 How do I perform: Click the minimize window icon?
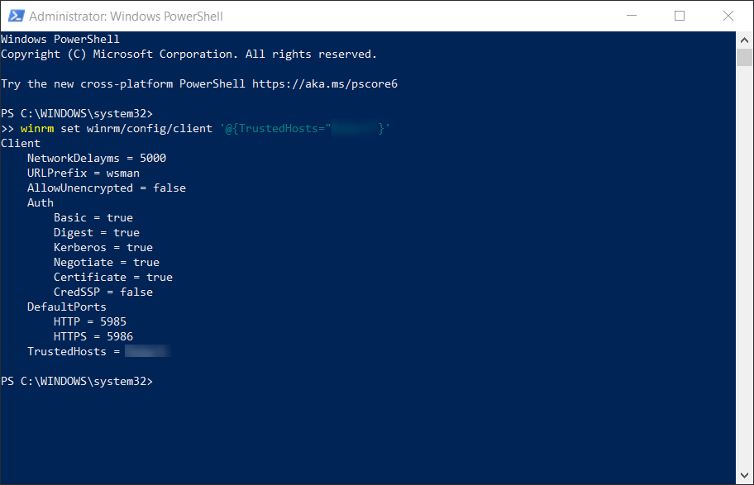pyautogui.click(x=631, y=16)
